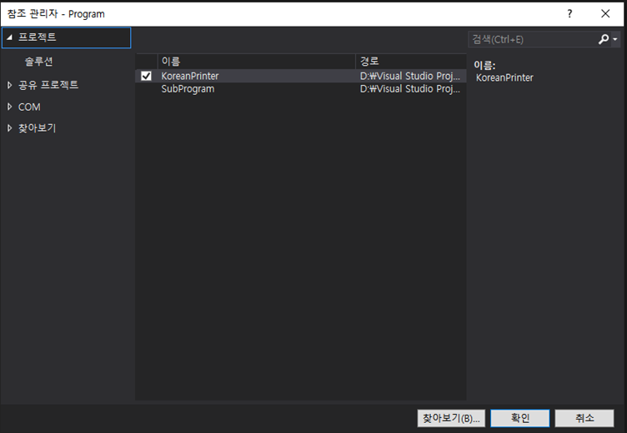The image size is (627, 433).
Task: Open COM category
Action: (x=29, y=107)
